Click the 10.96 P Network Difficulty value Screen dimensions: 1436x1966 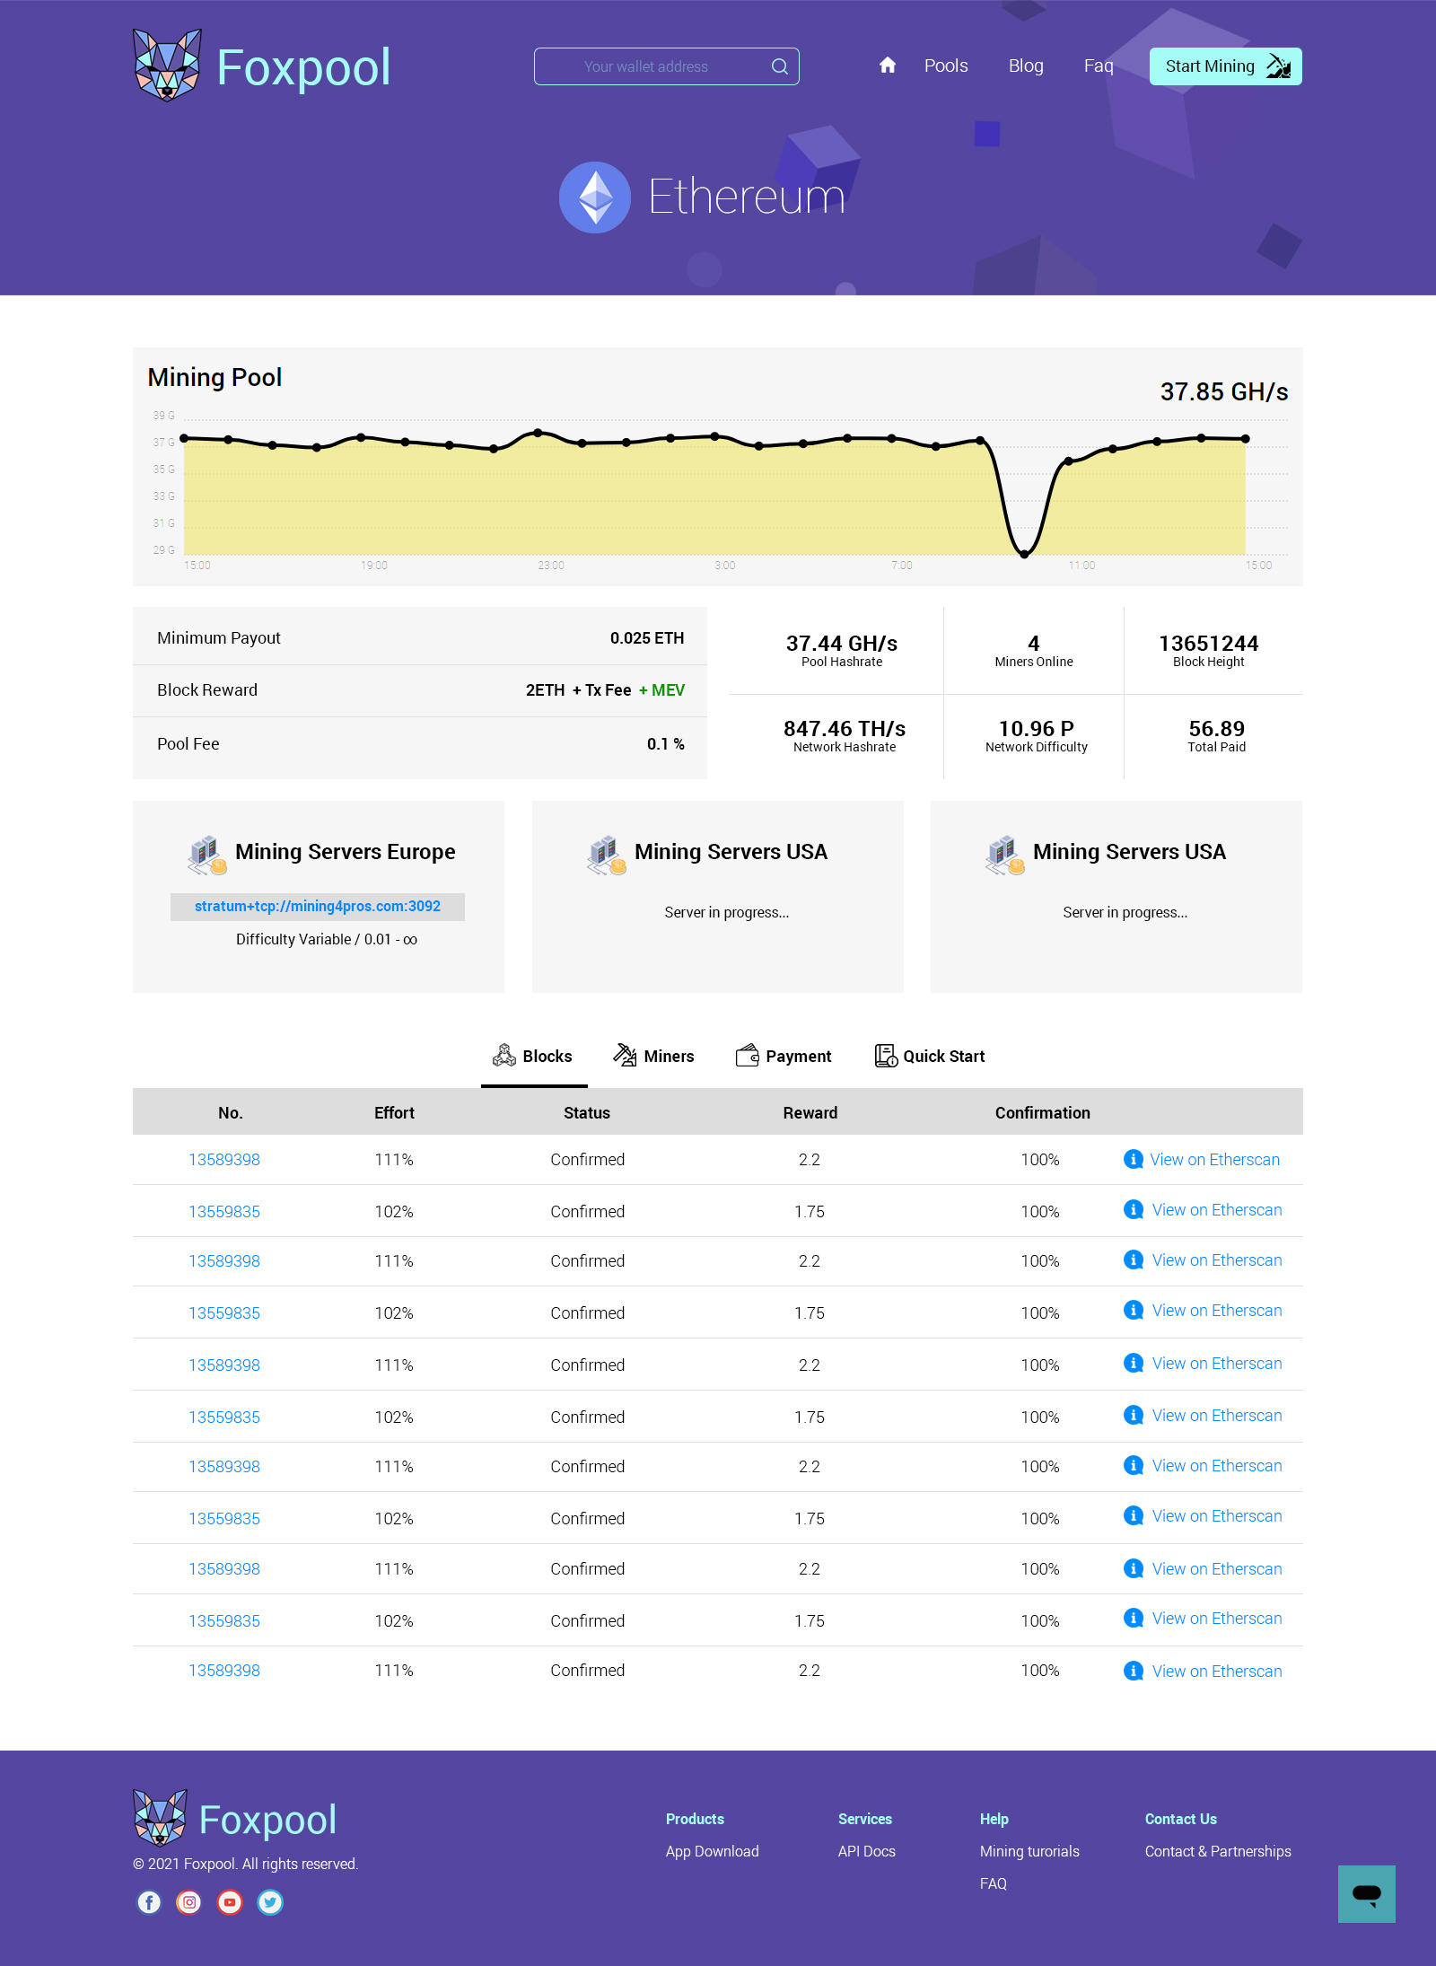[1036, 728]
